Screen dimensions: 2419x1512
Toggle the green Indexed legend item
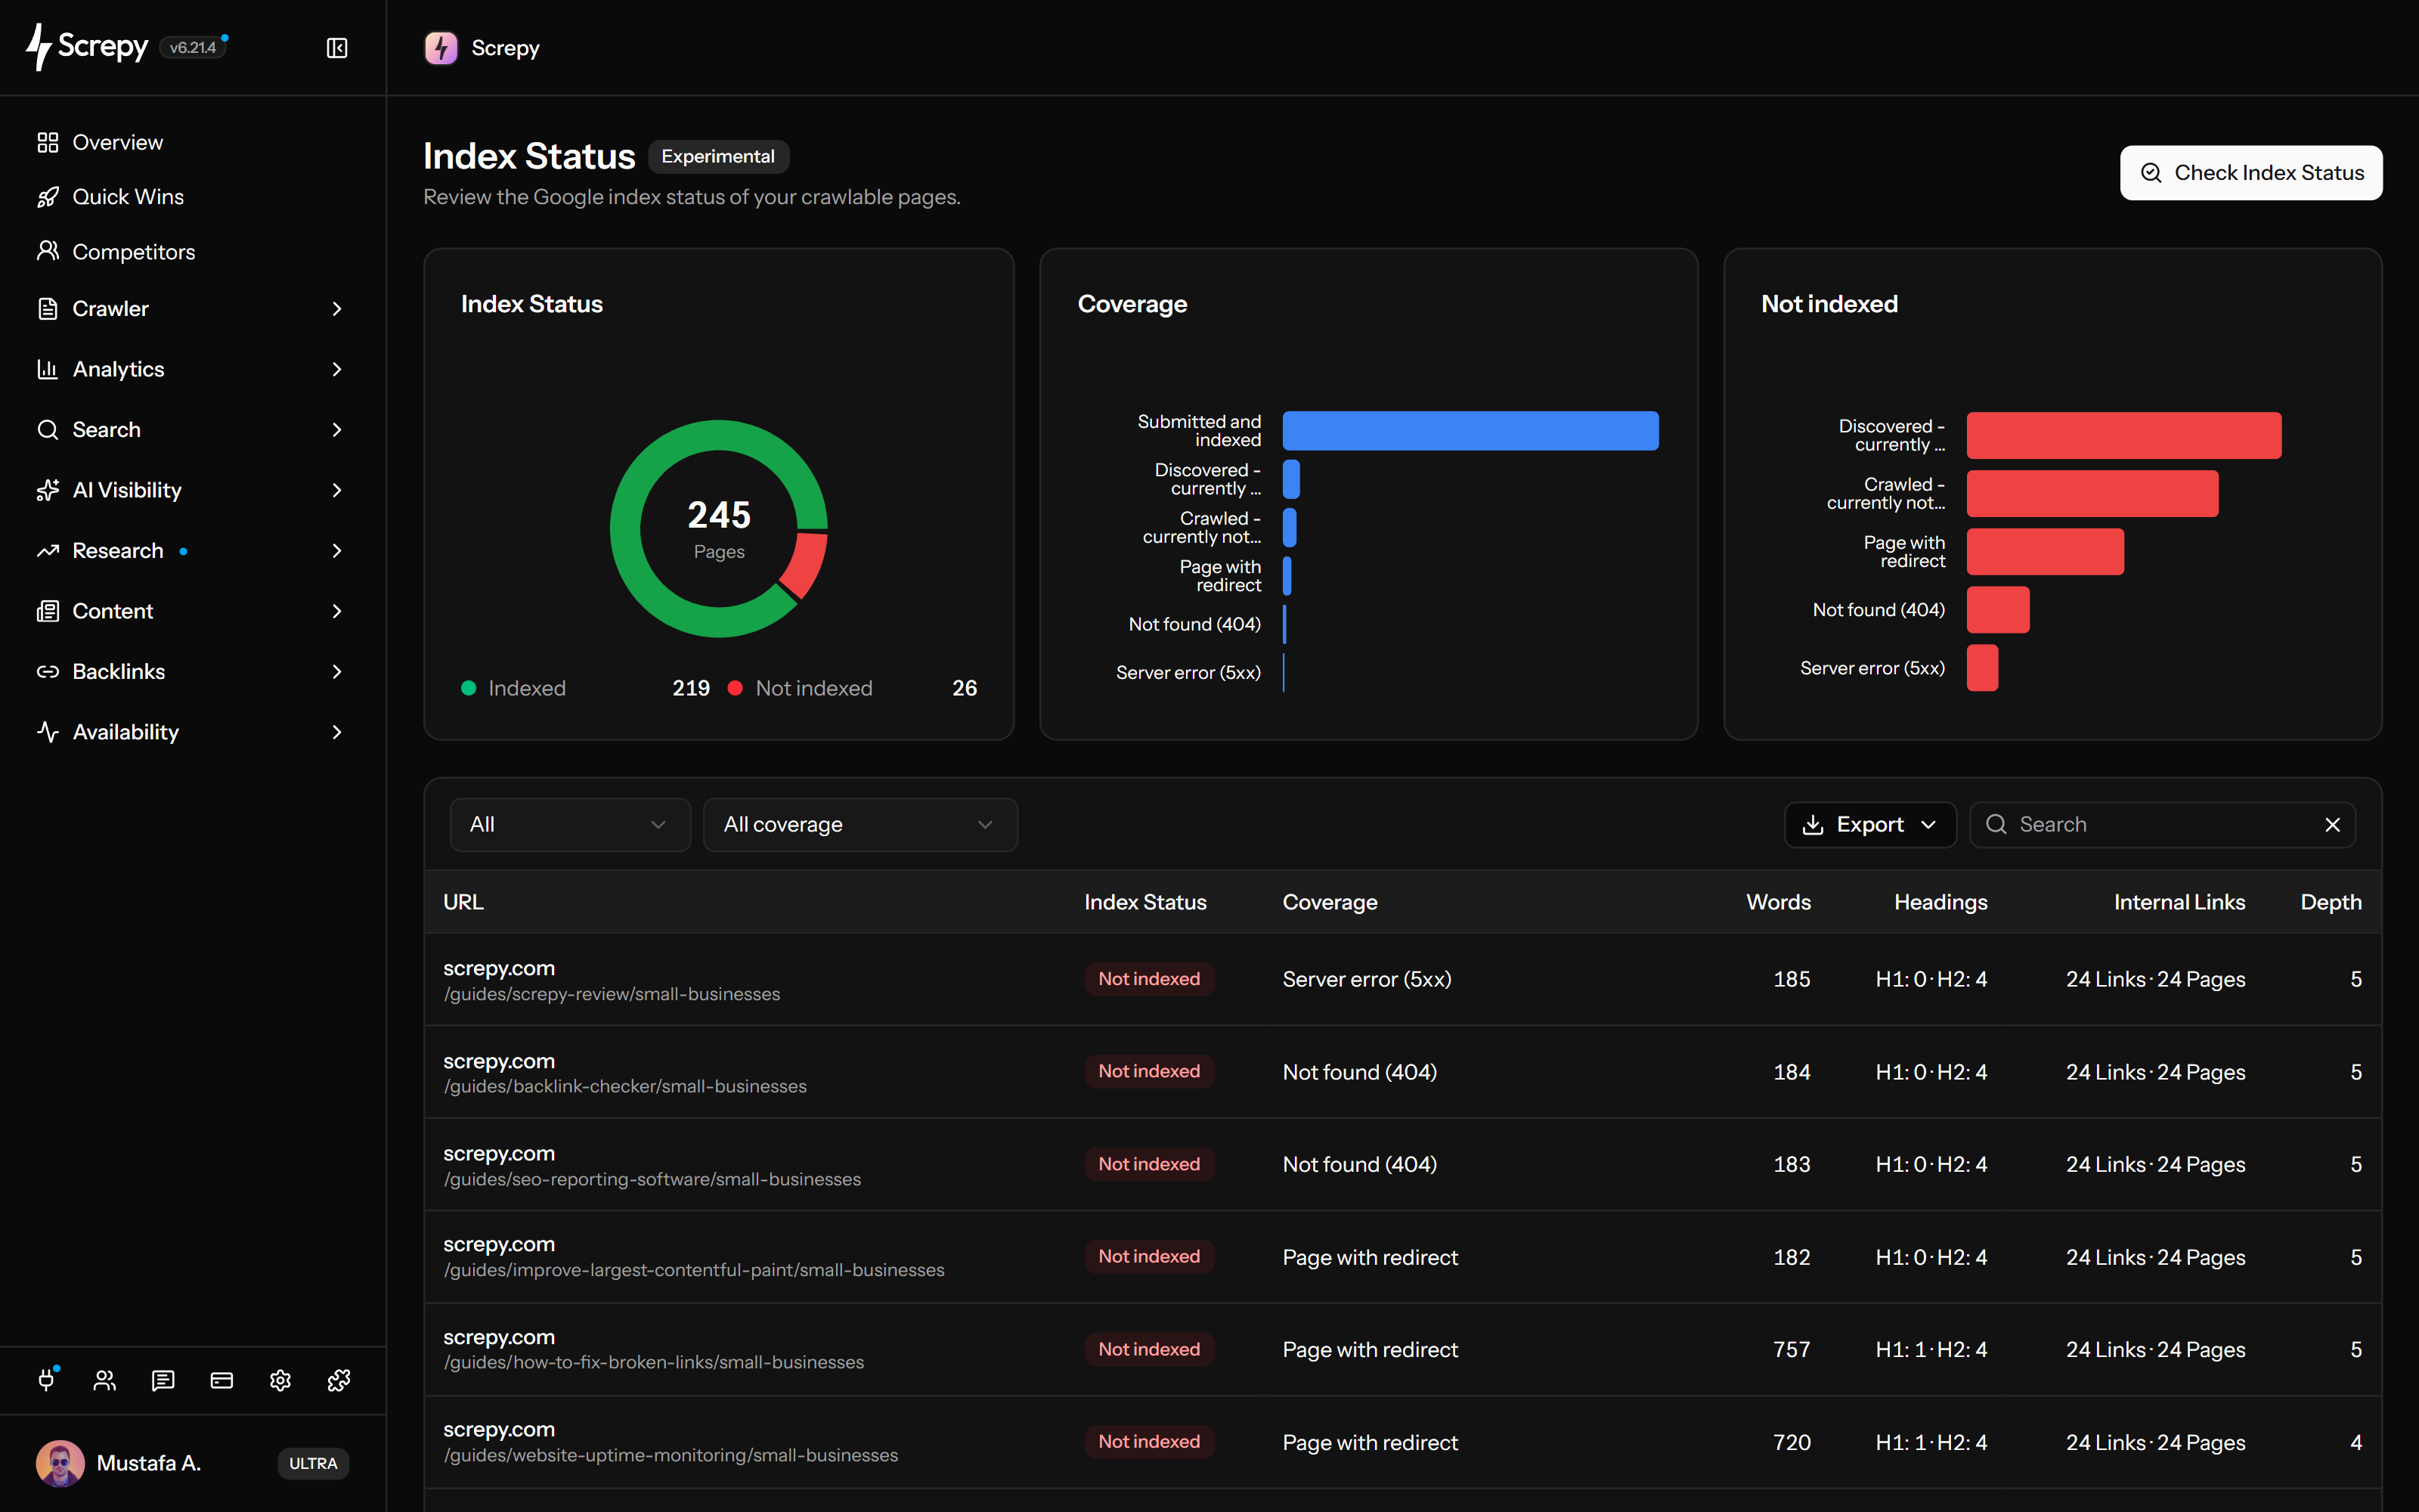click(514, 688)
